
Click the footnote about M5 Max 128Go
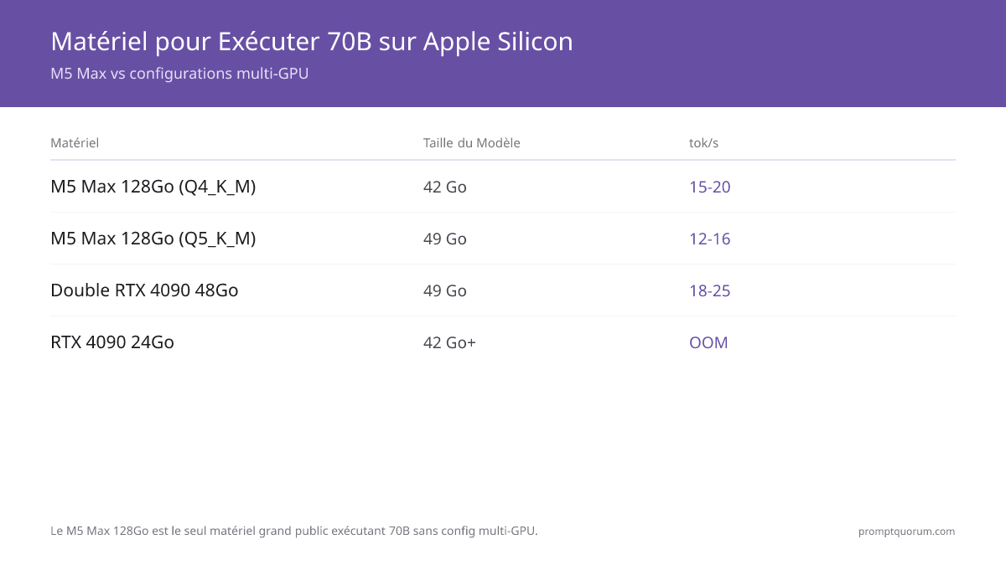pos(294,531)
